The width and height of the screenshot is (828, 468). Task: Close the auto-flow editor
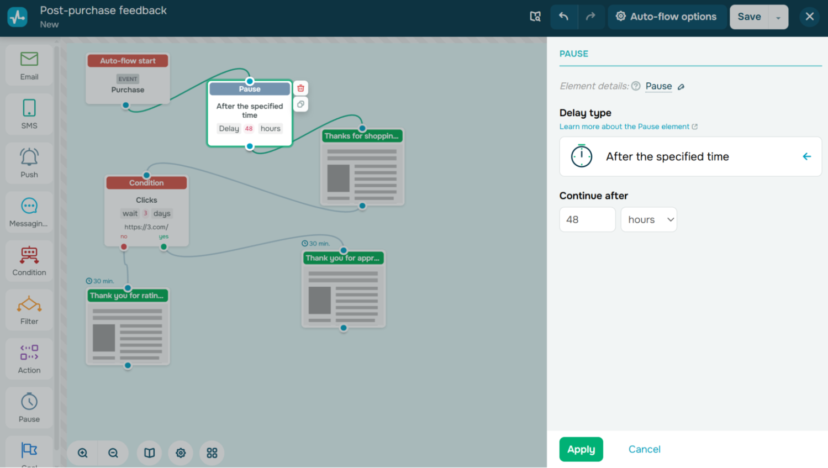[810, 17]
